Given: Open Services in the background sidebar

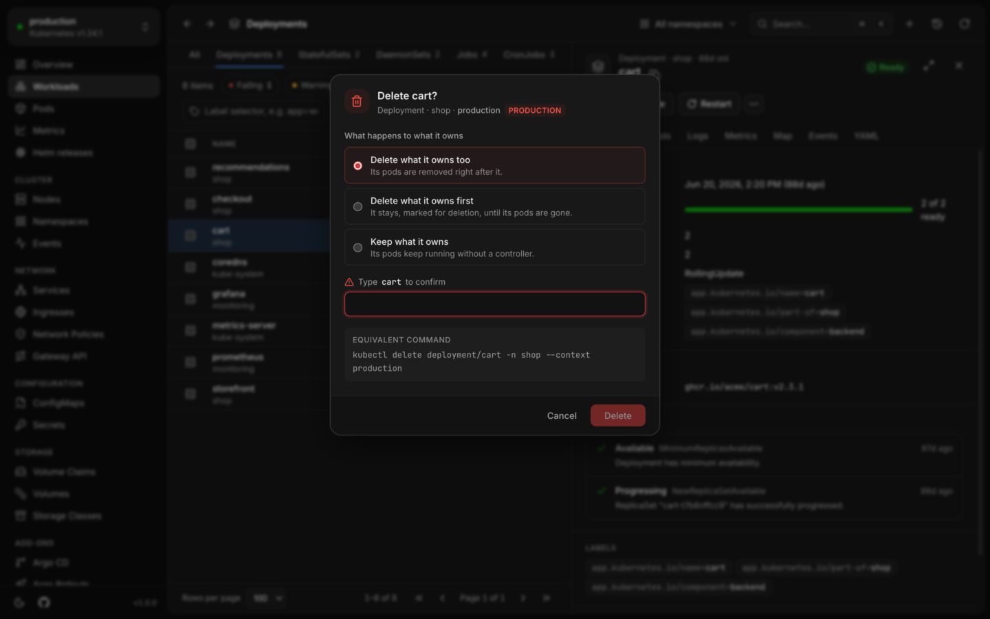Looking at the screenshot, I should (x=84, y=290).
